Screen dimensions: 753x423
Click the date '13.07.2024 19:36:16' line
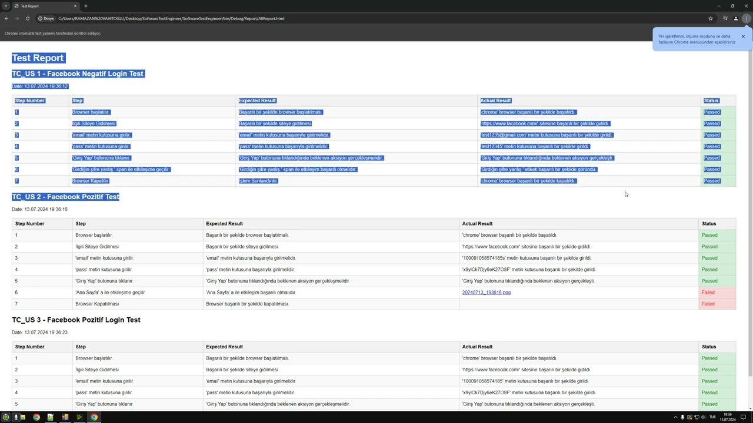coord(39,209)
